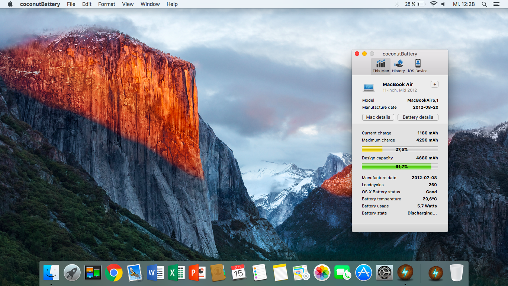508x286 pixels.
Task: Open the File menu
Action: 71,4
